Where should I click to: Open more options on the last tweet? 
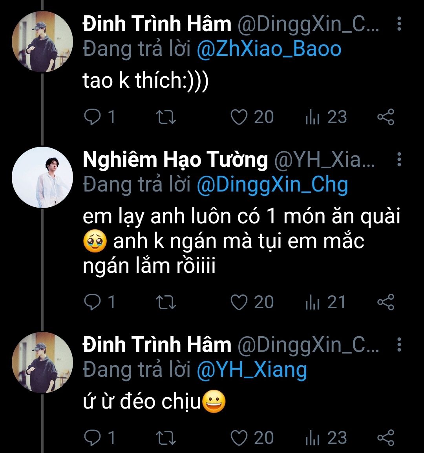point(399,344)
